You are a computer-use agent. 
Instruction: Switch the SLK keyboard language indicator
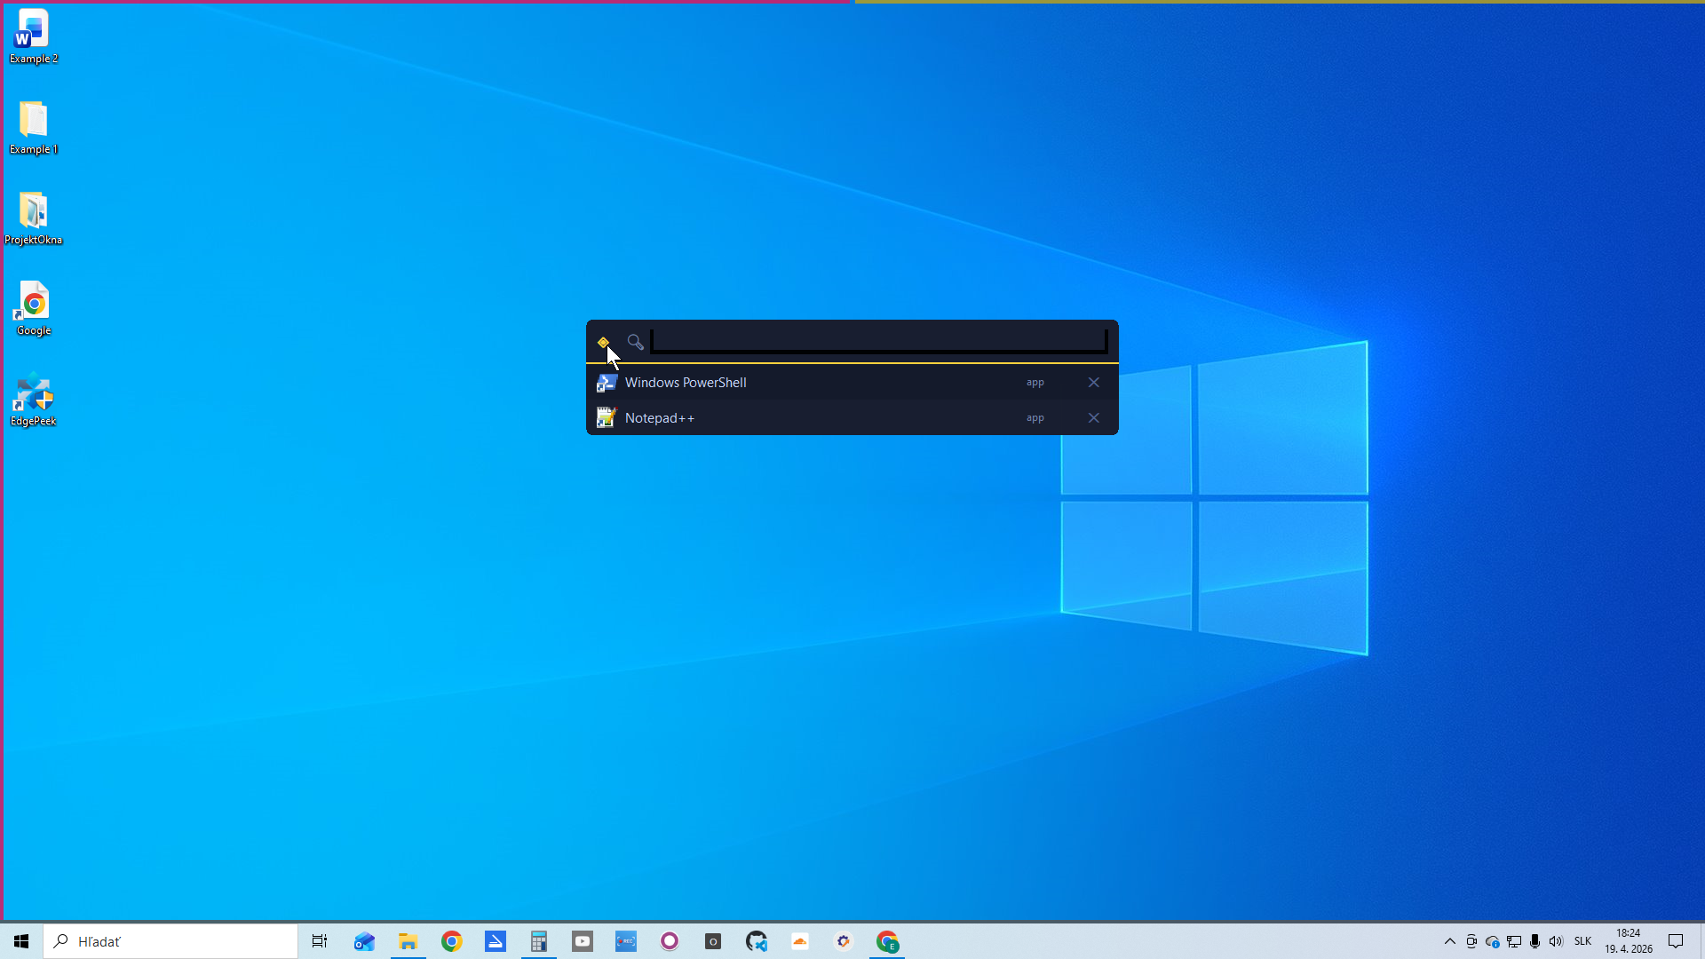click(x=1582, y=941)
